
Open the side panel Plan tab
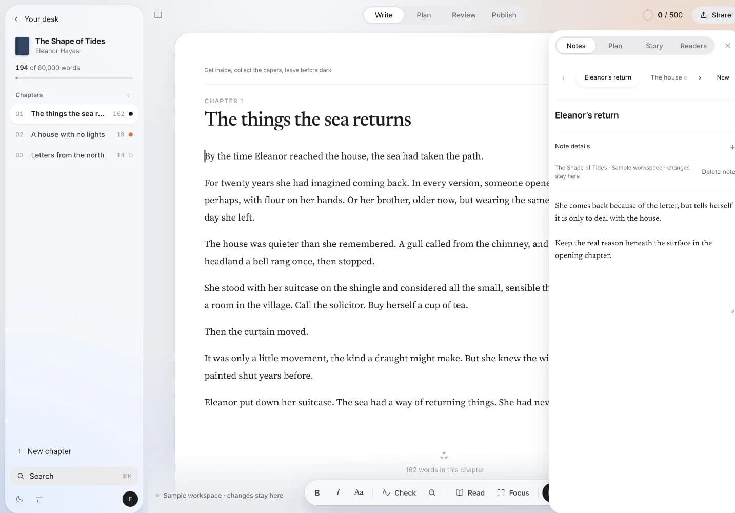(615, 46)
